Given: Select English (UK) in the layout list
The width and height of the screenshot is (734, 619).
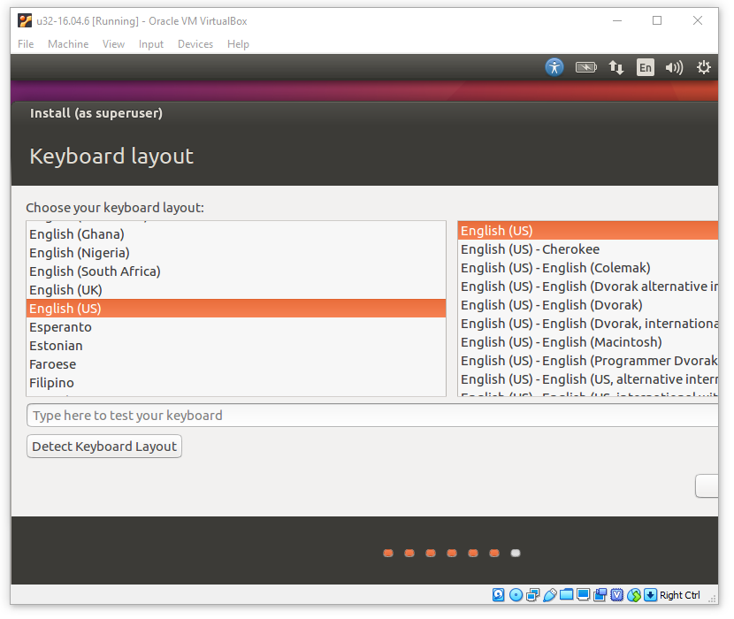Looking at the screenshot, I should (x=66, y=290).
